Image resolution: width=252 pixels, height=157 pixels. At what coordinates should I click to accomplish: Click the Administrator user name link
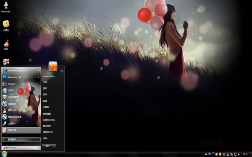coord(49,76)
